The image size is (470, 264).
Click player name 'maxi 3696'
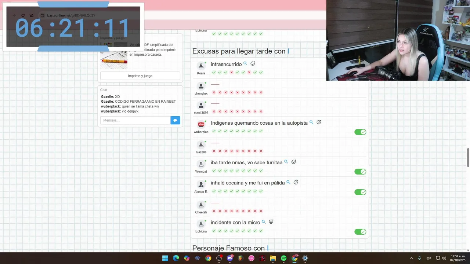(201, 113)
